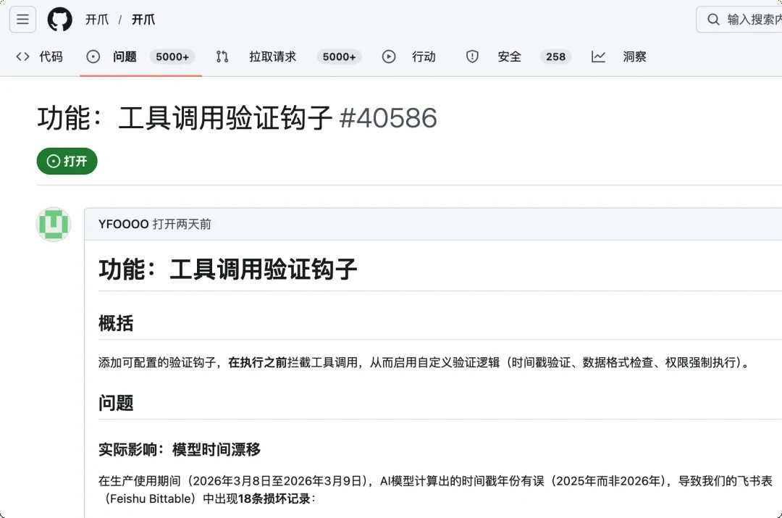This screenshot has height=518, width=782.
Task: Click the first 开爪 breadcrumb link
Action: pyautogui.click(x=97, y=19)
